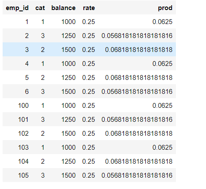
Task: Click rate 0.25 in emp_id 1 row
Action: tap(89, 22)
